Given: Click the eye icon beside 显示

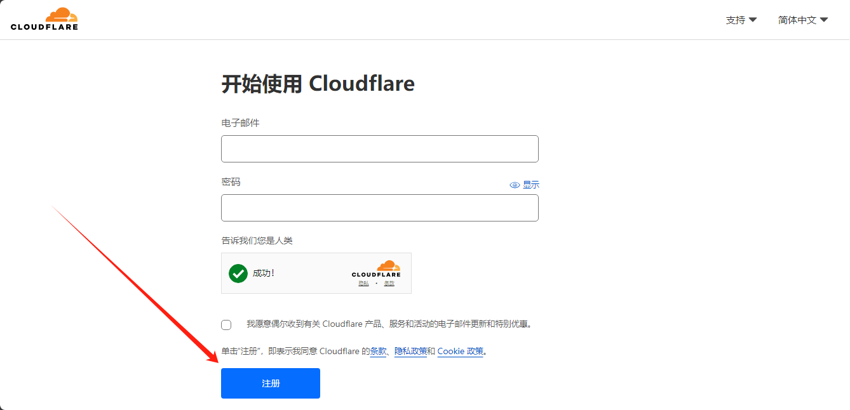Looking at the screenshot, I should coord(515,185).
